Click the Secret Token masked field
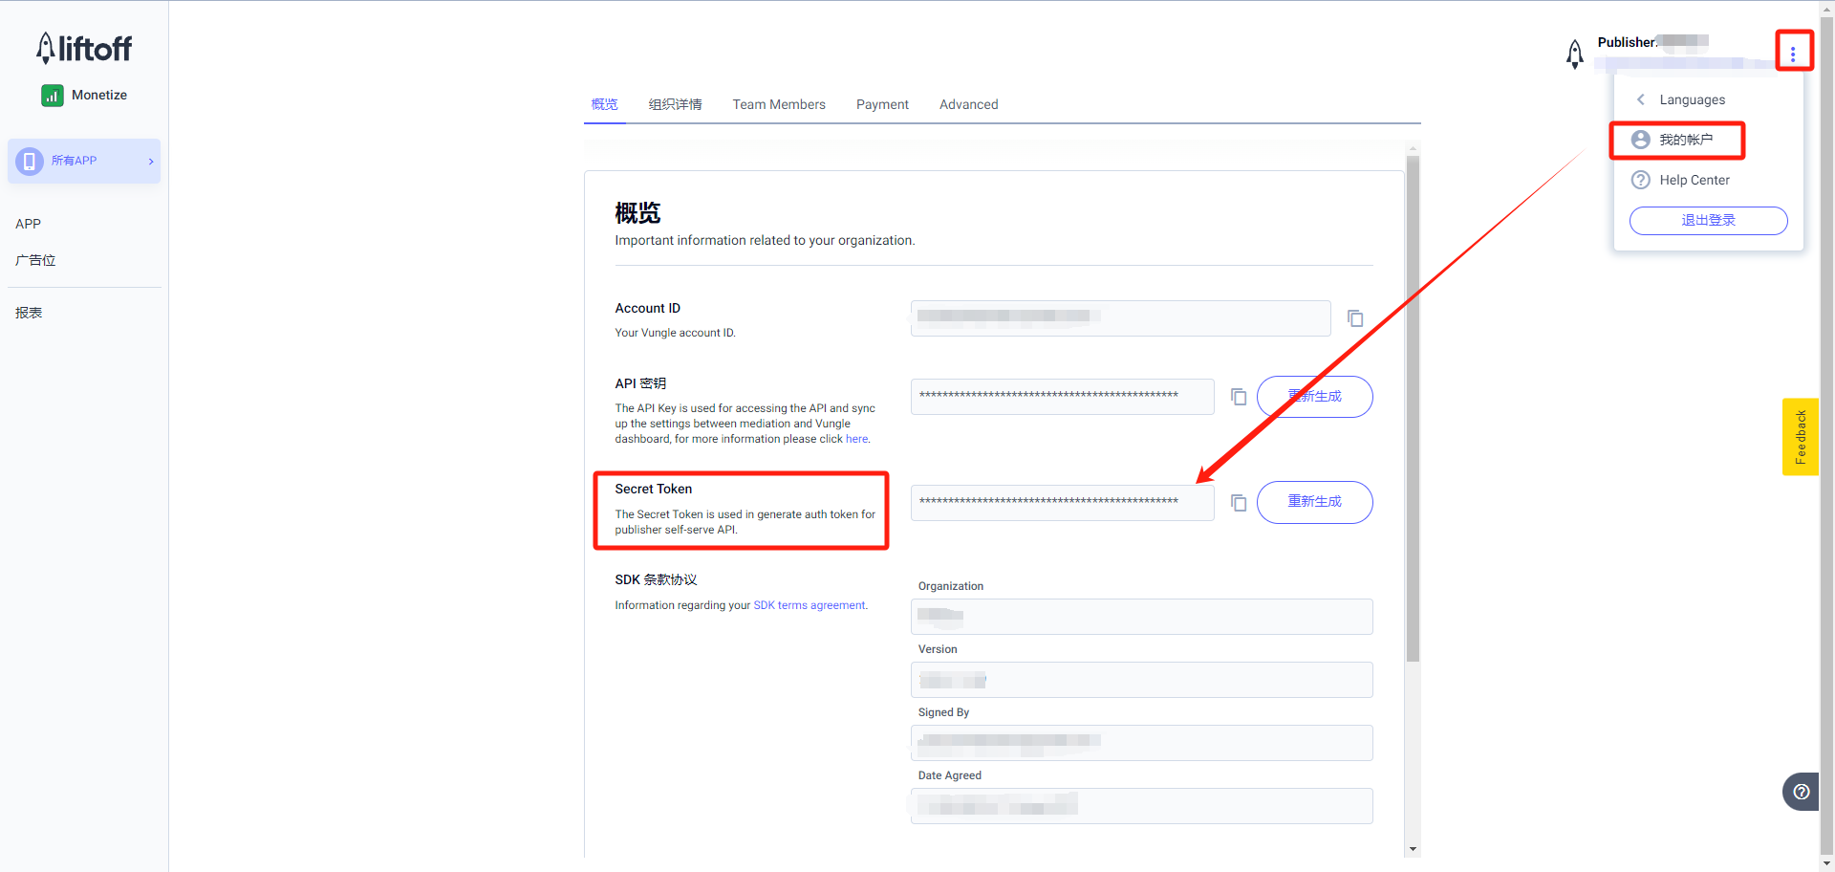Screen dimensions: 1835x872 (1061, 502)
